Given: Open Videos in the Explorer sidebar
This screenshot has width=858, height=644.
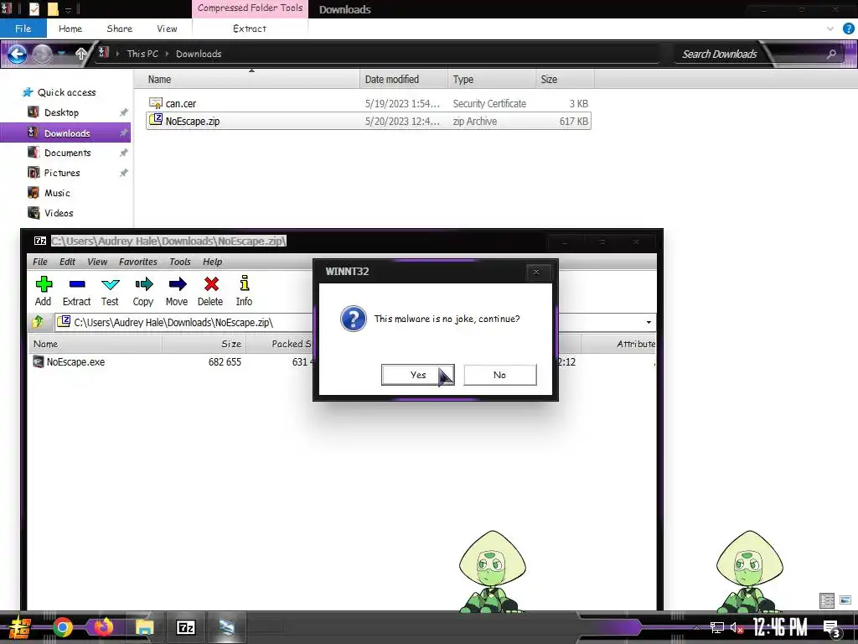Looking at the screenshot, I should click(58, 213).
